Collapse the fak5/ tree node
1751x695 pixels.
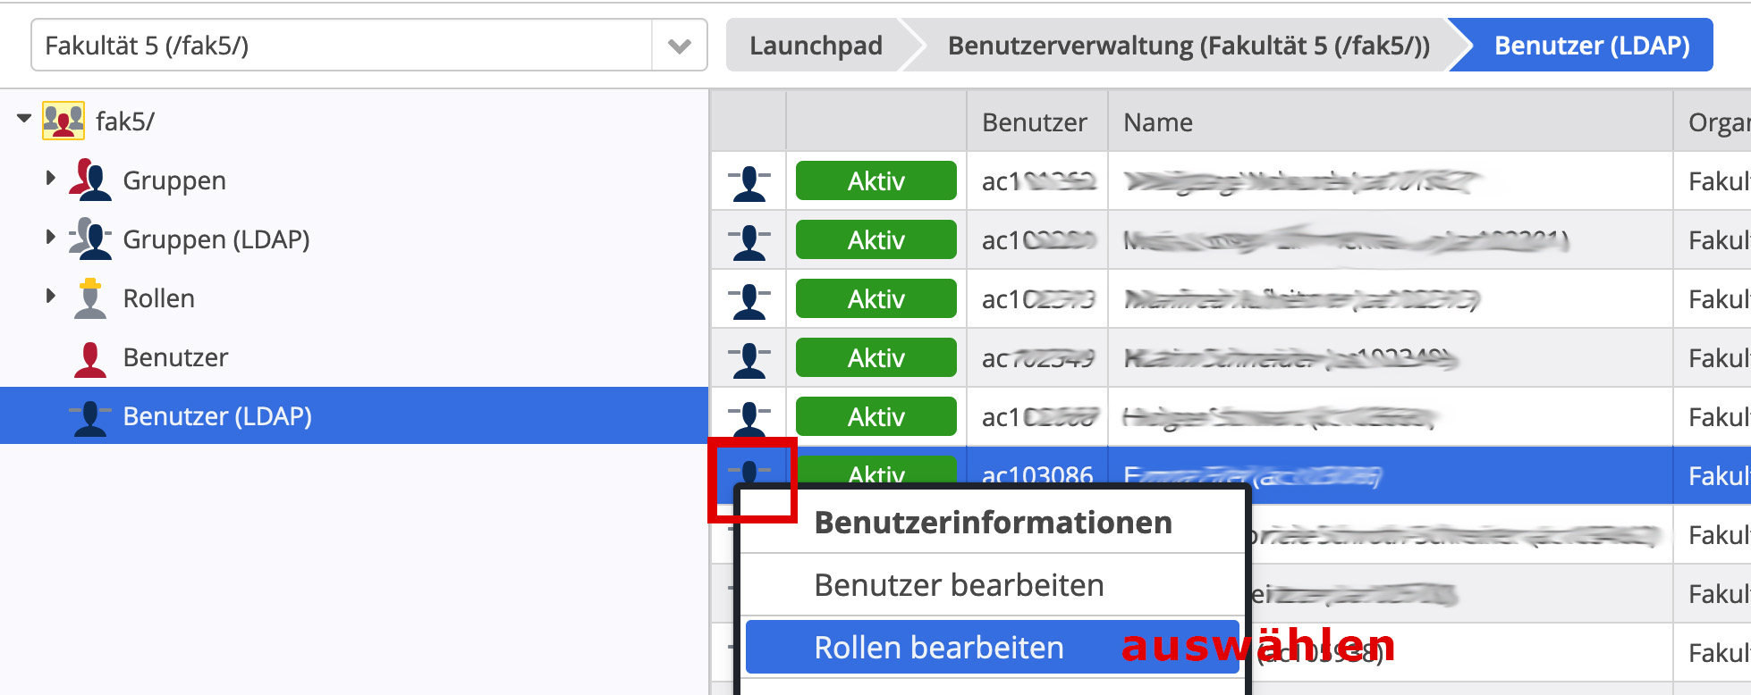[24, 118]
